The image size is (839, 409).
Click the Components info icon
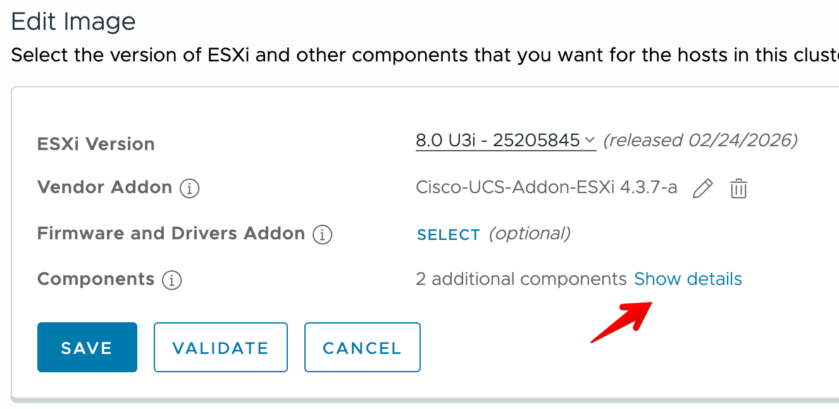pyautogui.click(x=172, y=280)
